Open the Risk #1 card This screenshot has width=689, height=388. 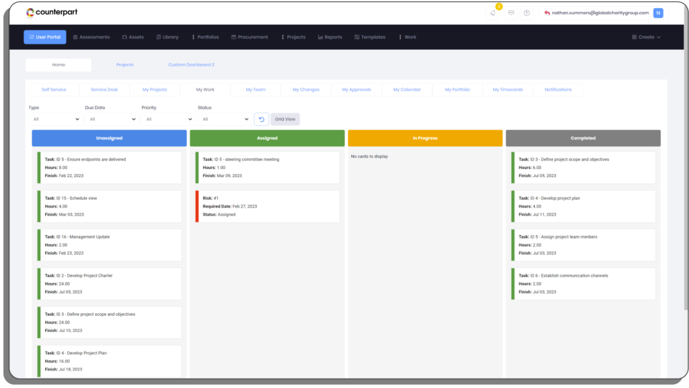[267, 206]
